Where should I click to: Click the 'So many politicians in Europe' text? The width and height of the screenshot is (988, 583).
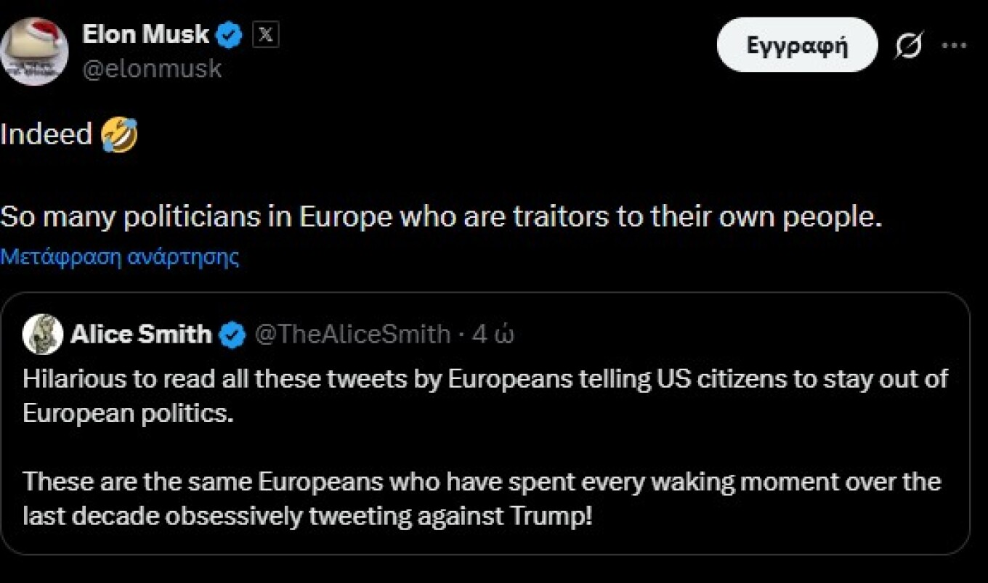pyautogui.click(x=440, y=218)
